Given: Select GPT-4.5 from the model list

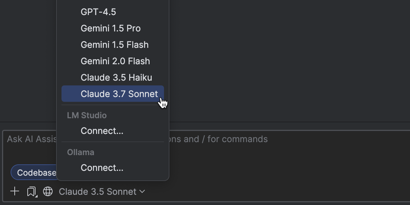Looking at the screenshot, I should [x=98, y=12].
